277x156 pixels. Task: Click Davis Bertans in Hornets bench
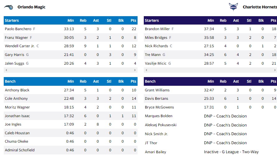point(156,99)
